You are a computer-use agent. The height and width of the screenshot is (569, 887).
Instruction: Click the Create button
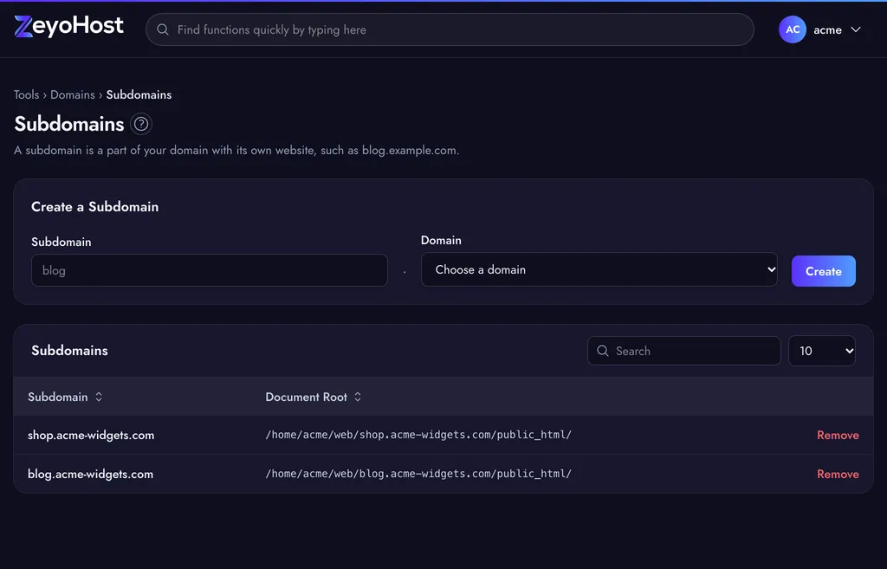point(823,271)
